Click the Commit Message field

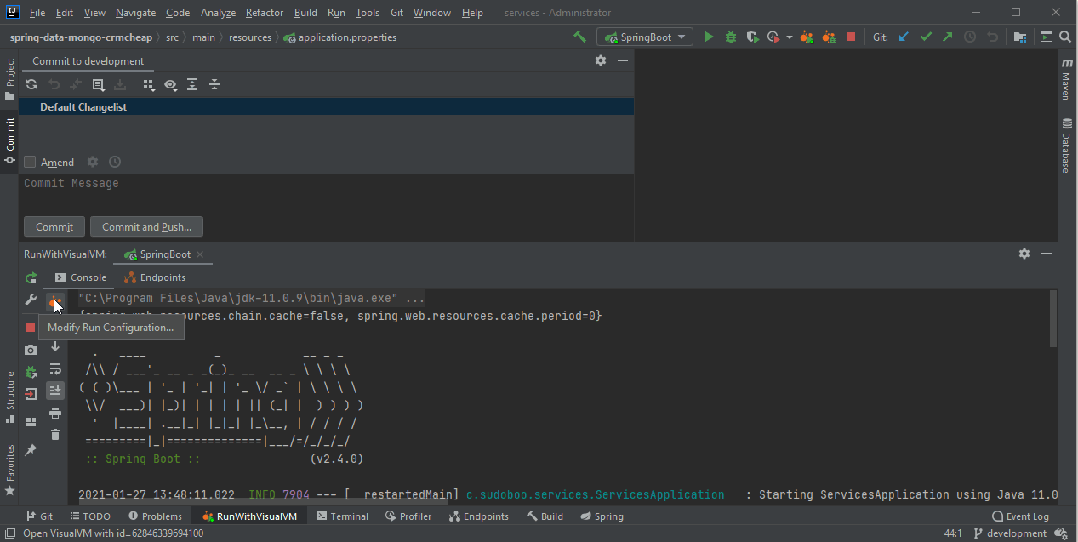point(326,192)
